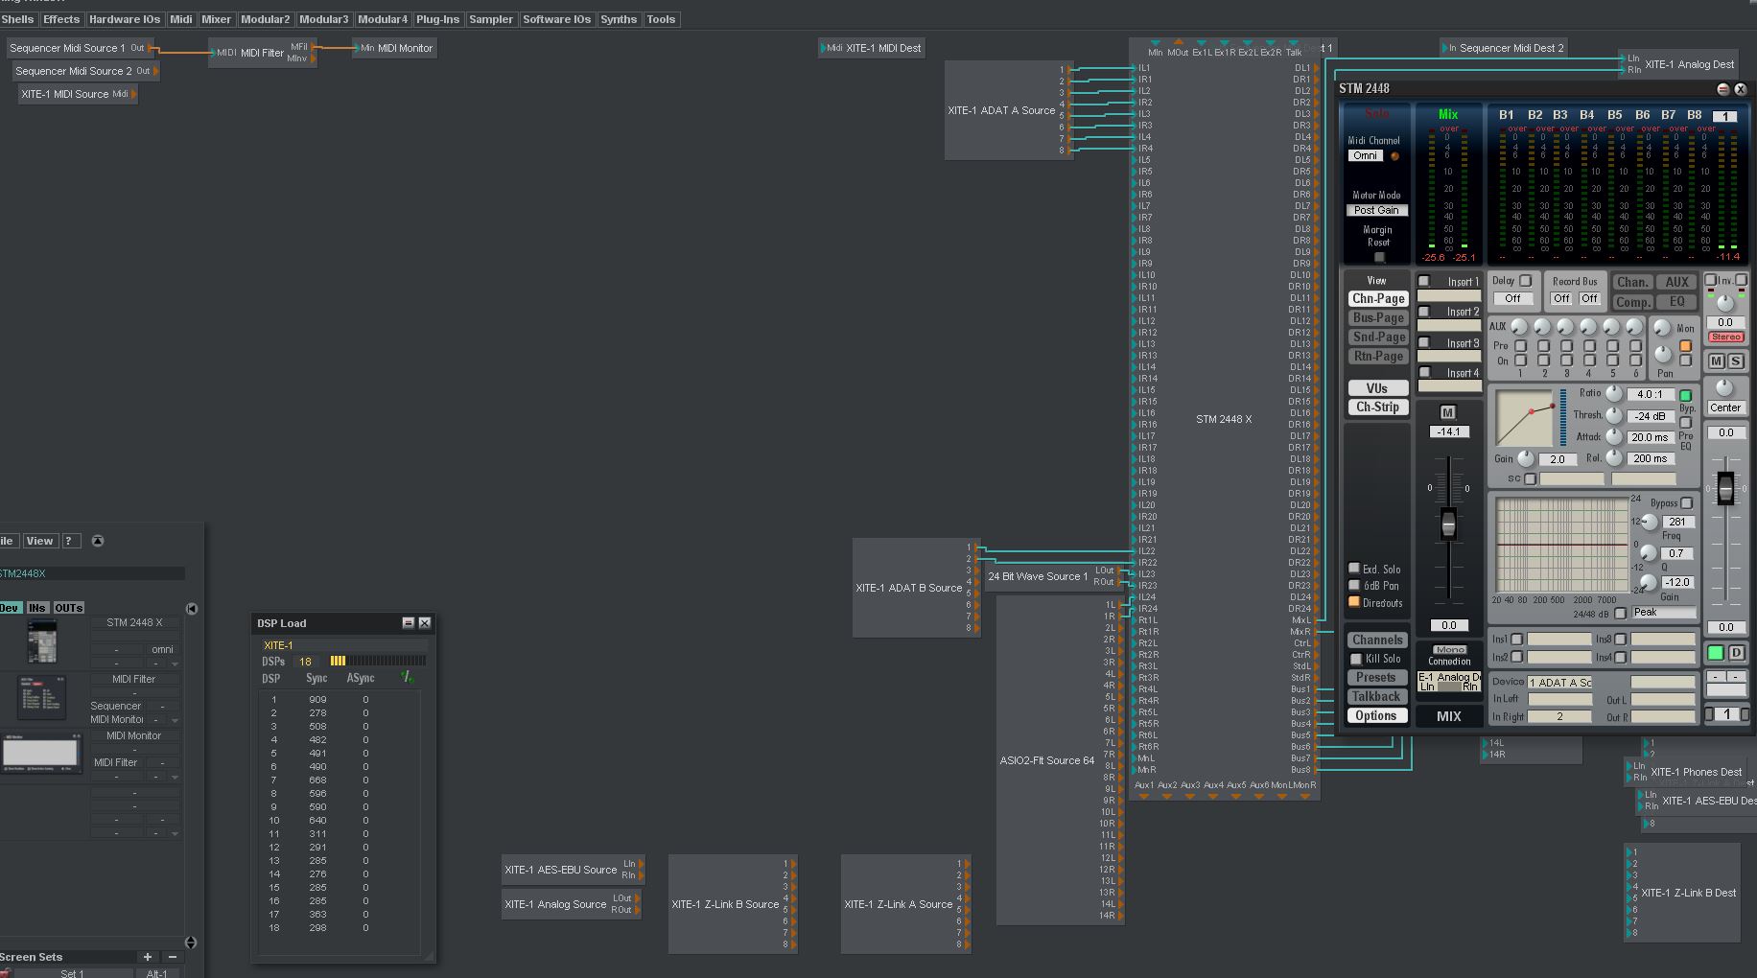The height and width of the screenshot is (978, 1757).
Task: Toggle the compressor Byp. green button
Action: click(1685, 395)
